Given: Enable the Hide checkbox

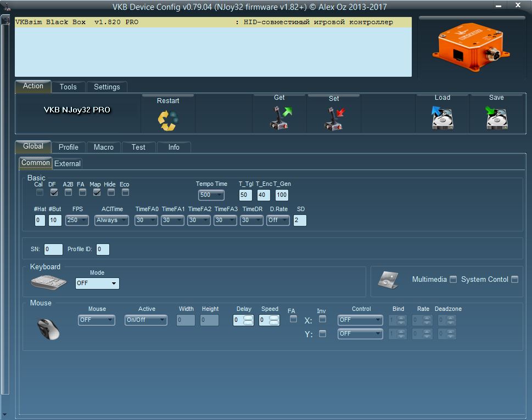Looking at the screenshot, I should click(111, 192).
